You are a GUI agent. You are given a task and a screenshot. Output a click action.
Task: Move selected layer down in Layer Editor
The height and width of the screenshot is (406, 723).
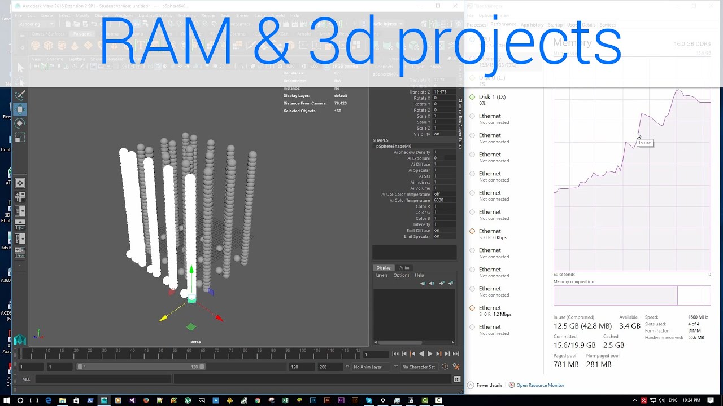pyautogui.click(x=432, y=283)
